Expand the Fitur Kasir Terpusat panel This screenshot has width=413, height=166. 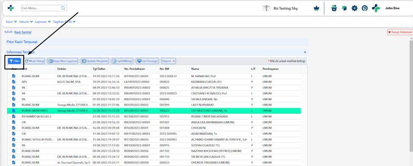[157, 42]
